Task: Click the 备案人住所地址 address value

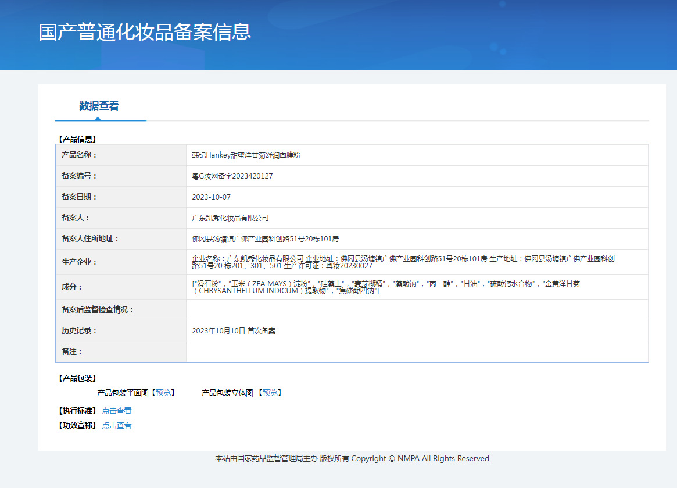Action: pyautogui.click(x=265, y=239)
